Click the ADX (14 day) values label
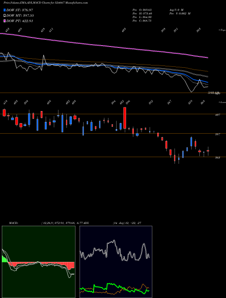226x298 pixels. pos(127,223)
